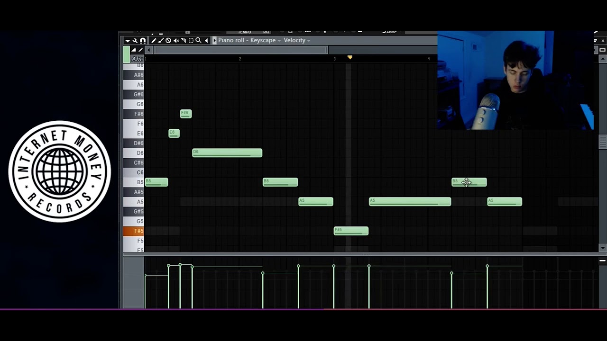Select the Delete tool
This screenshot has height=341, width=607.
pyautogui.click(x=168, y=41)
